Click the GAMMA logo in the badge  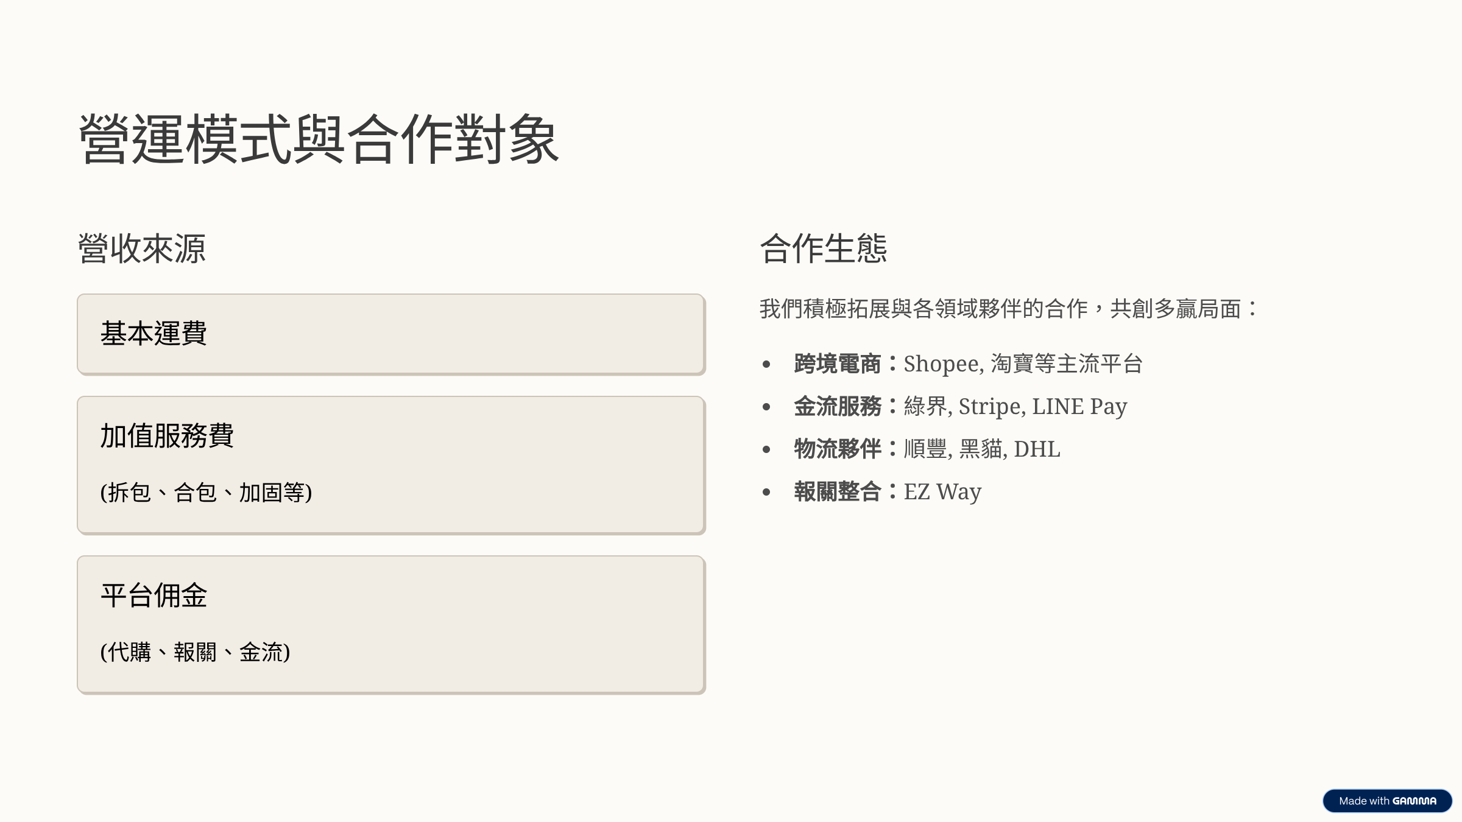(1414, 801)
